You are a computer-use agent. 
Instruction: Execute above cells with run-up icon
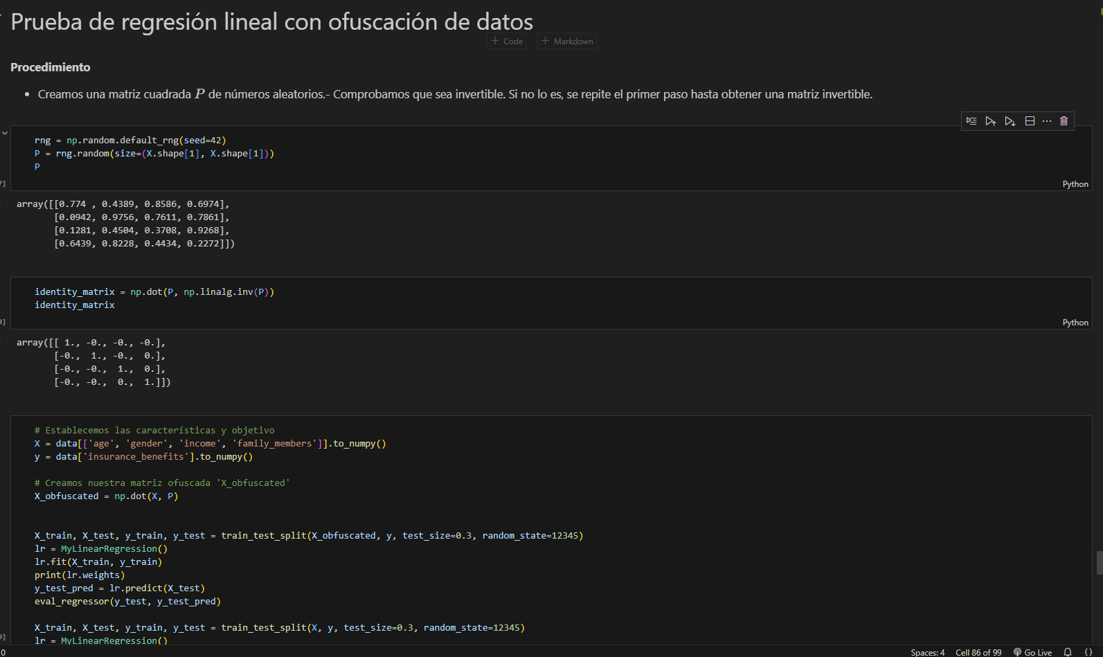991,121
